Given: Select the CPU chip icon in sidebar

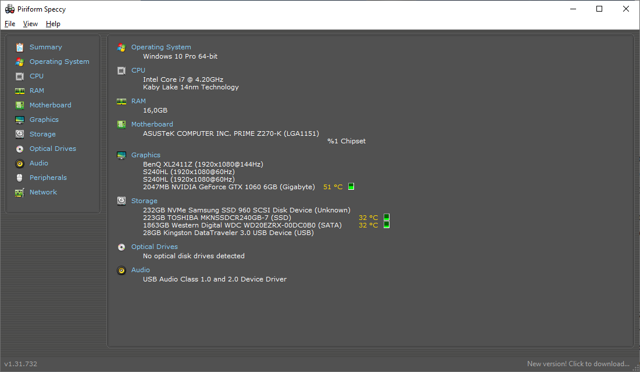Looking at the screenshot, I should (x=20, y=76).
